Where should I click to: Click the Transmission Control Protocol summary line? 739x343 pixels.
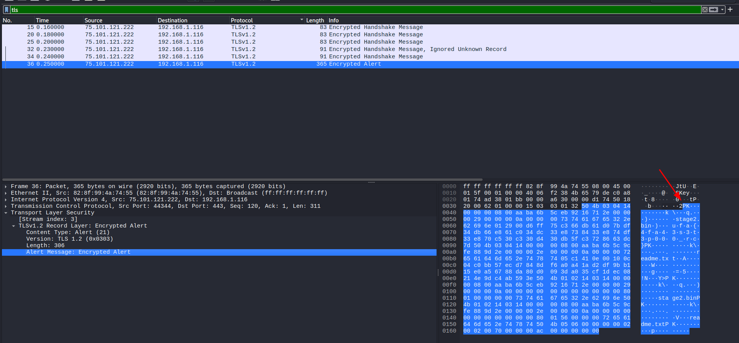(x=166, y=206)
